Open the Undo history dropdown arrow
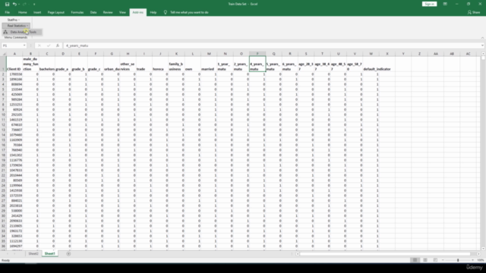Screen dimensions: 486x273 [x=18, y=5]
